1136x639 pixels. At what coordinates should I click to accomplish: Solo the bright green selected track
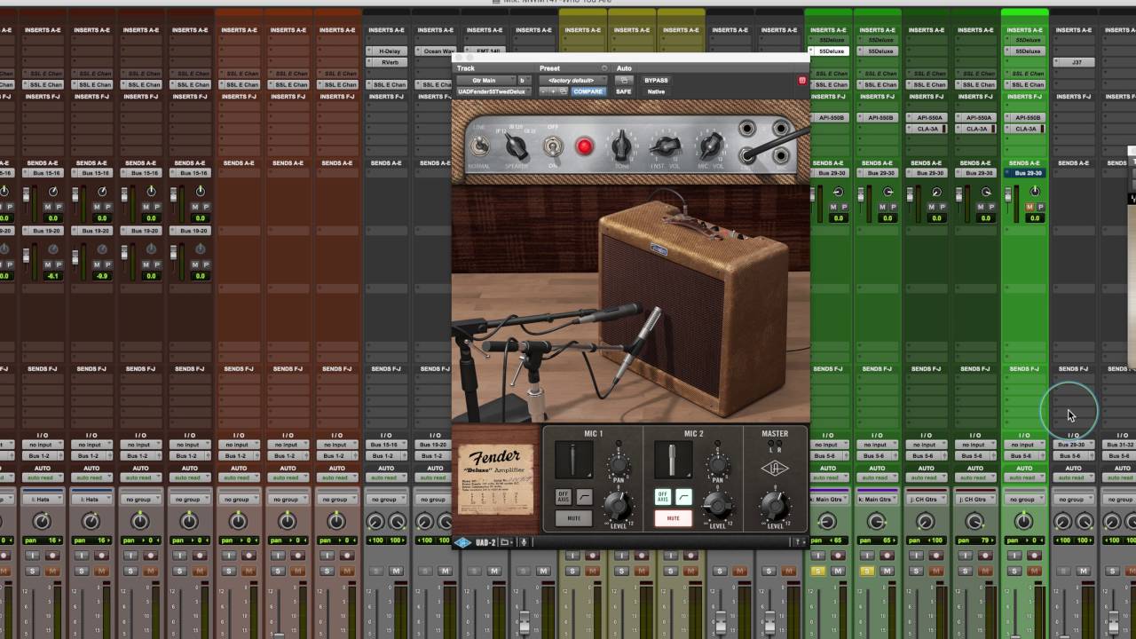click(1014, 571)
